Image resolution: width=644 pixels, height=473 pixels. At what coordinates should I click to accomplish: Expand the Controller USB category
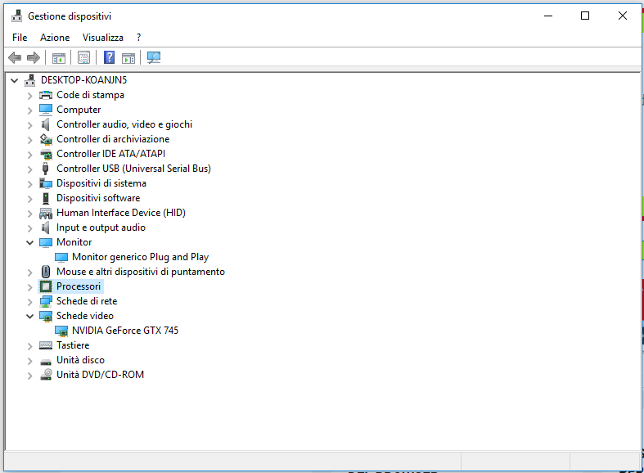pos(30,169)
